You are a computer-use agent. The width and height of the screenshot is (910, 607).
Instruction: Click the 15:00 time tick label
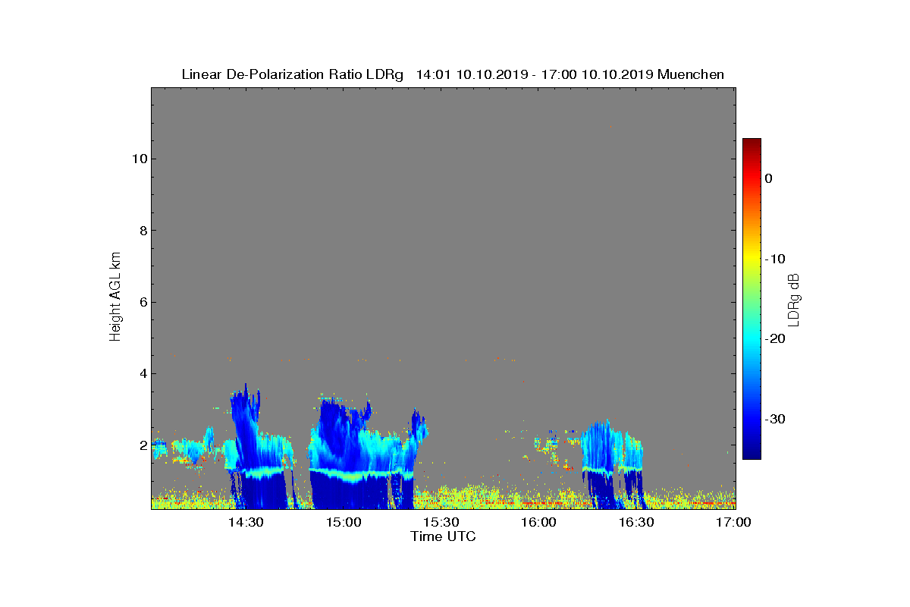pos(344,522)
